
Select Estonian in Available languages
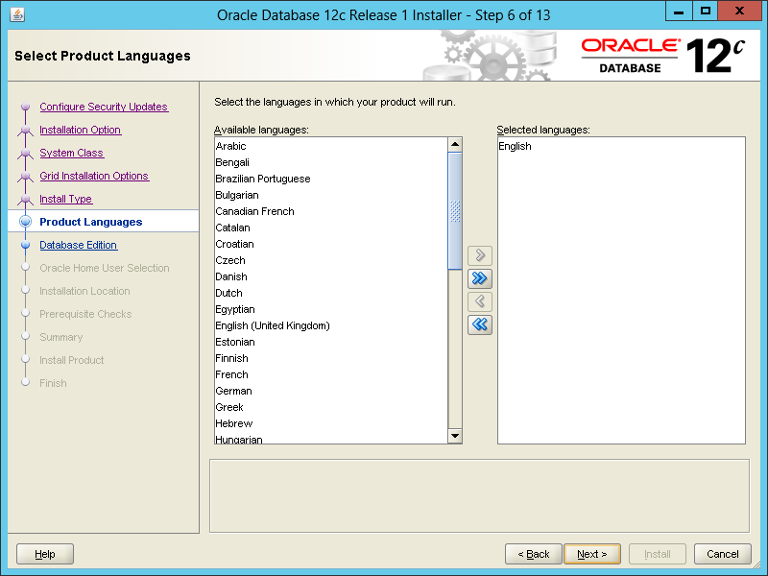(x=331, y=342)
